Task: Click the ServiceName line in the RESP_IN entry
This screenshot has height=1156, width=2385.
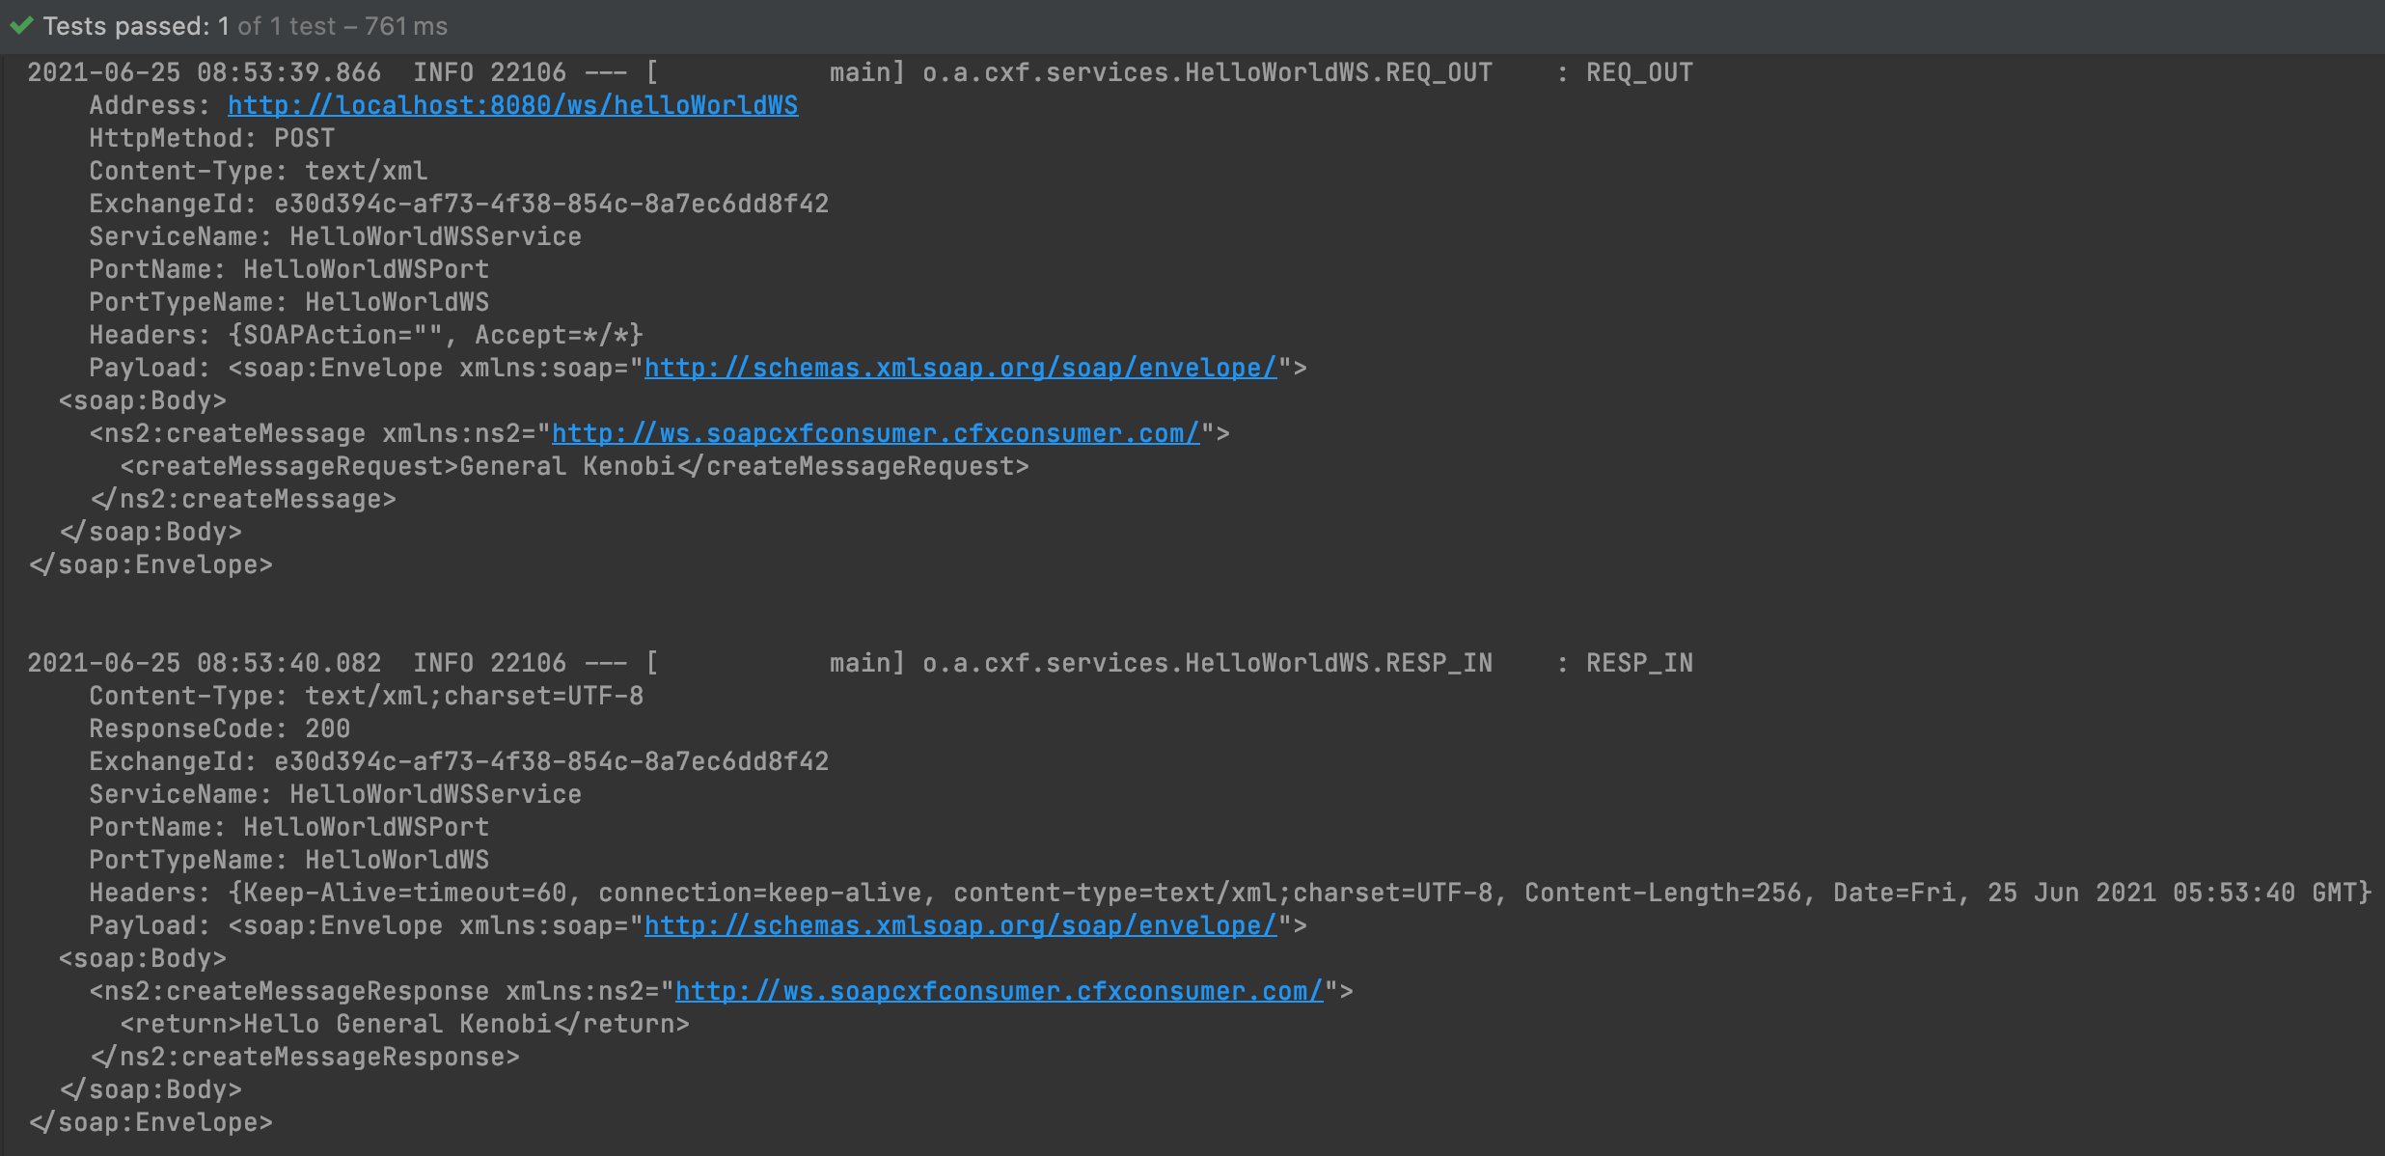Action: click(x=335, y=794)
